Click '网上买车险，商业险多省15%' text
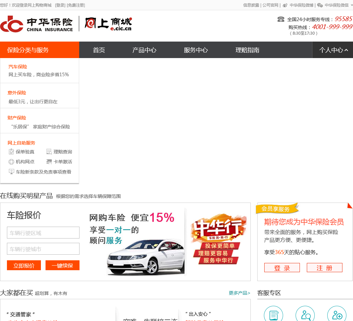Screen dimensions: 353x321 pyautogui.click(x=39, y=75)
